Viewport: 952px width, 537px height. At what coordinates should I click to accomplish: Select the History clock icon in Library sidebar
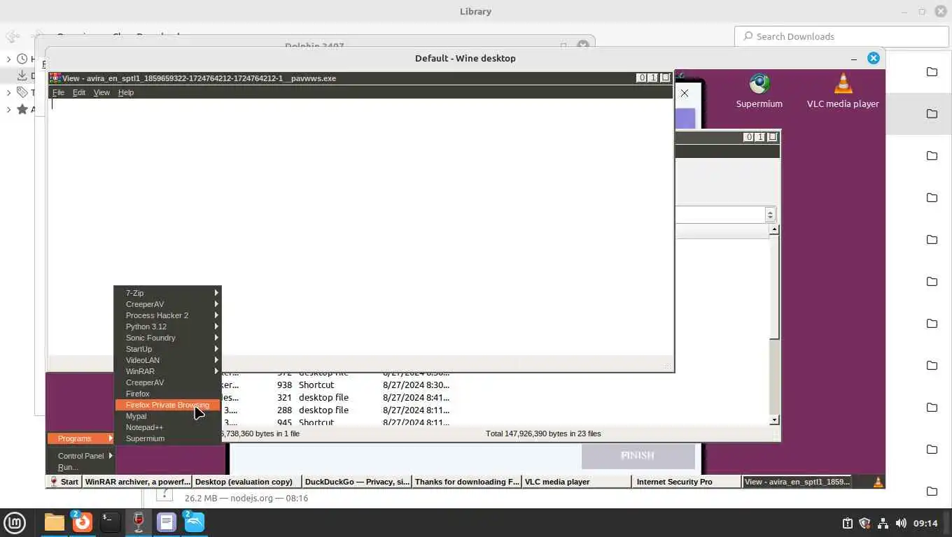point(22,59)
